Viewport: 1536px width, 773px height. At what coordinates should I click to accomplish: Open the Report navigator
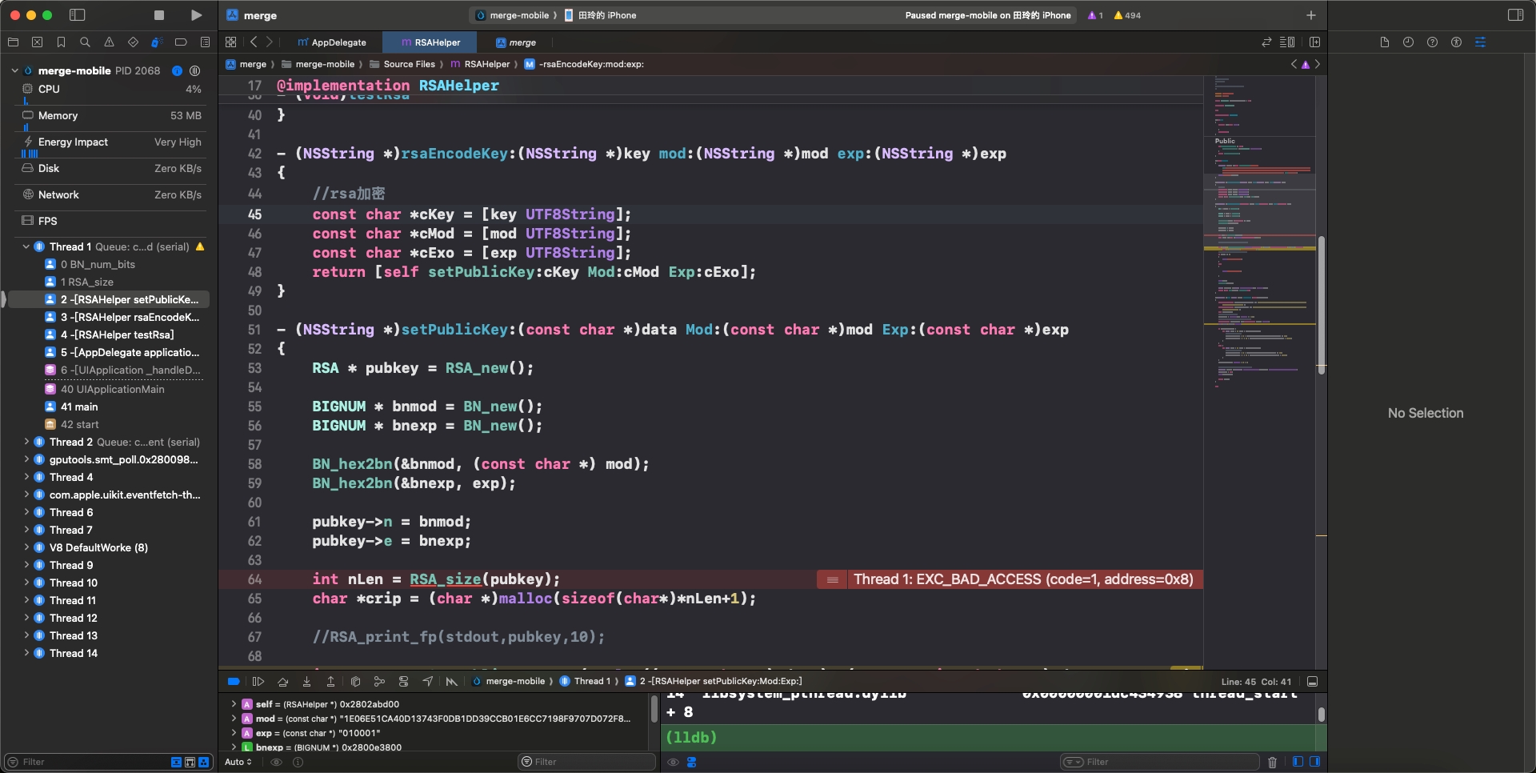[205, 42]
